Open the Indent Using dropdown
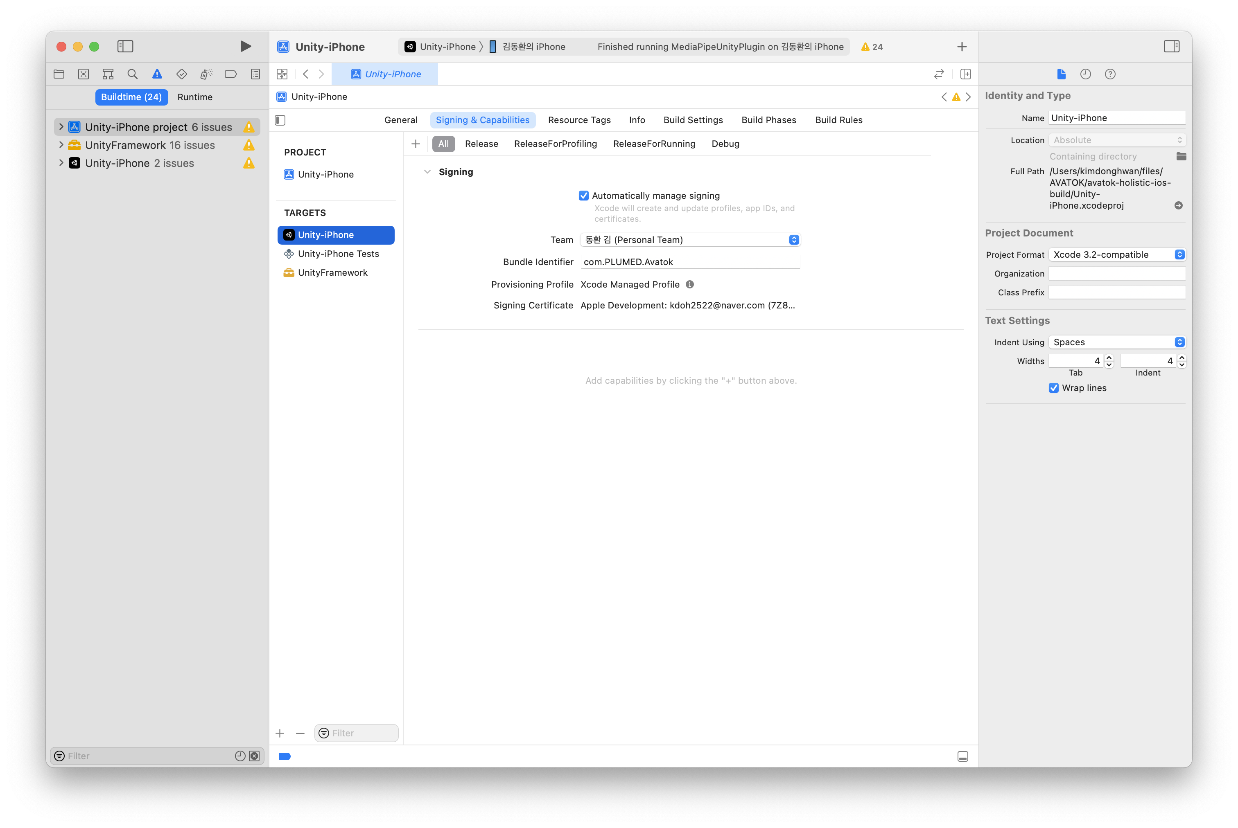This screenshot has width=1238, height=828. click(x=1117, y=342)
